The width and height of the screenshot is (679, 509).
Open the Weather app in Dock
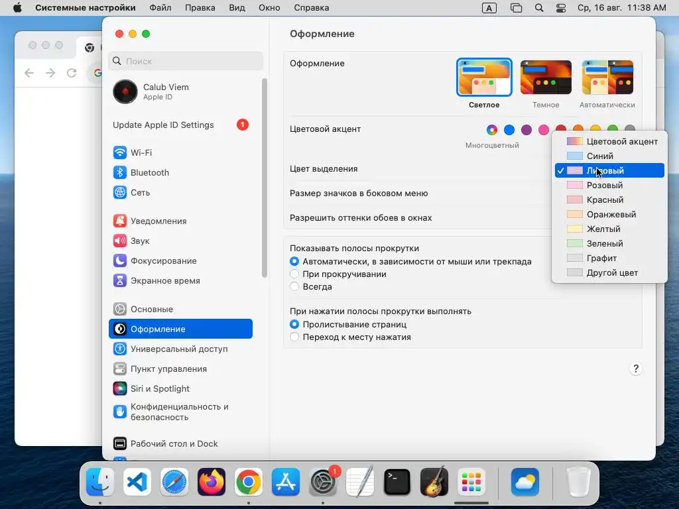(x=525, y=482)
